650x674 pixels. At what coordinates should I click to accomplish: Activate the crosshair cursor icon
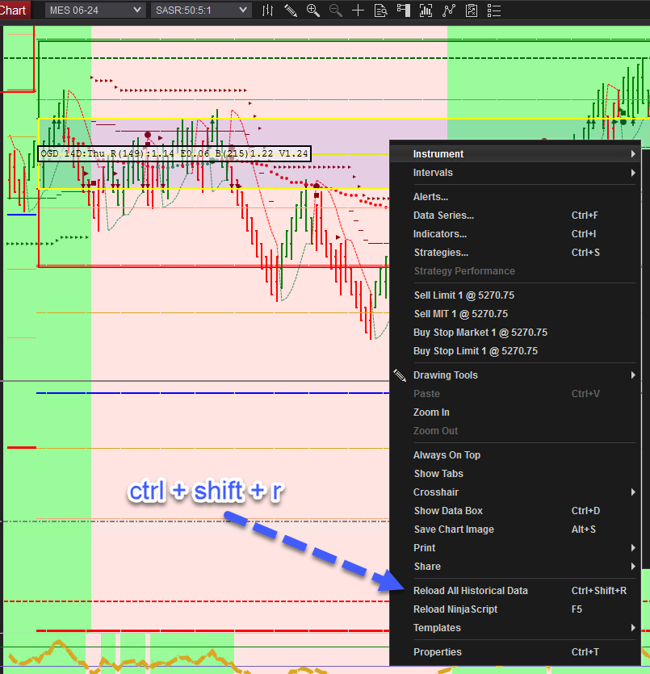click(358, 10)
